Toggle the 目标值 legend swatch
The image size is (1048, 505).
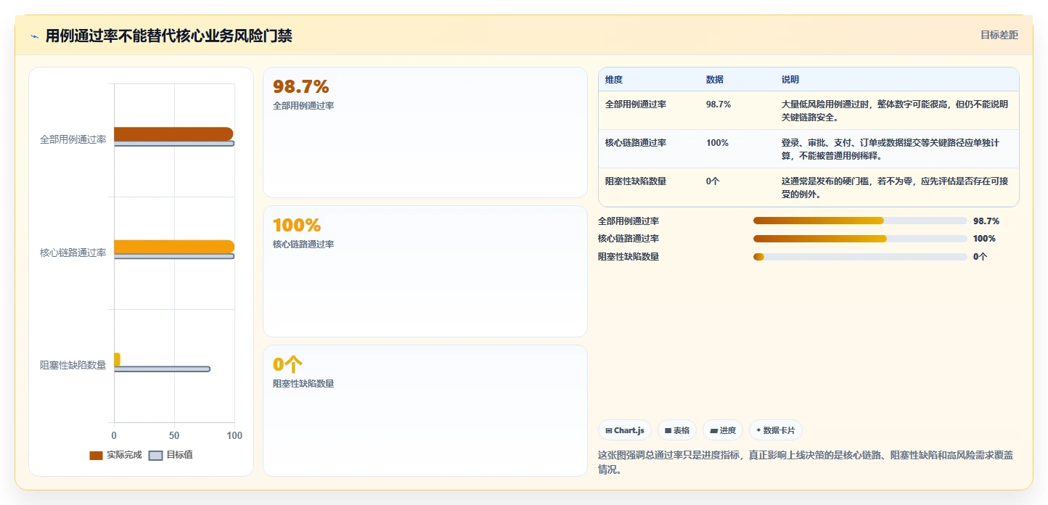pos(155,455)
